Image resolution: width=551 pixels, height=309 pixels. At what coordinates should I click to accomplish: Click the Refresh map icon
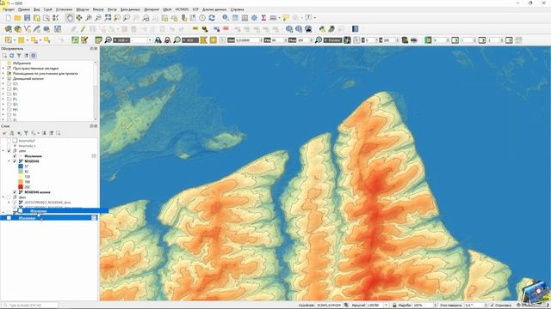[212, 17]
